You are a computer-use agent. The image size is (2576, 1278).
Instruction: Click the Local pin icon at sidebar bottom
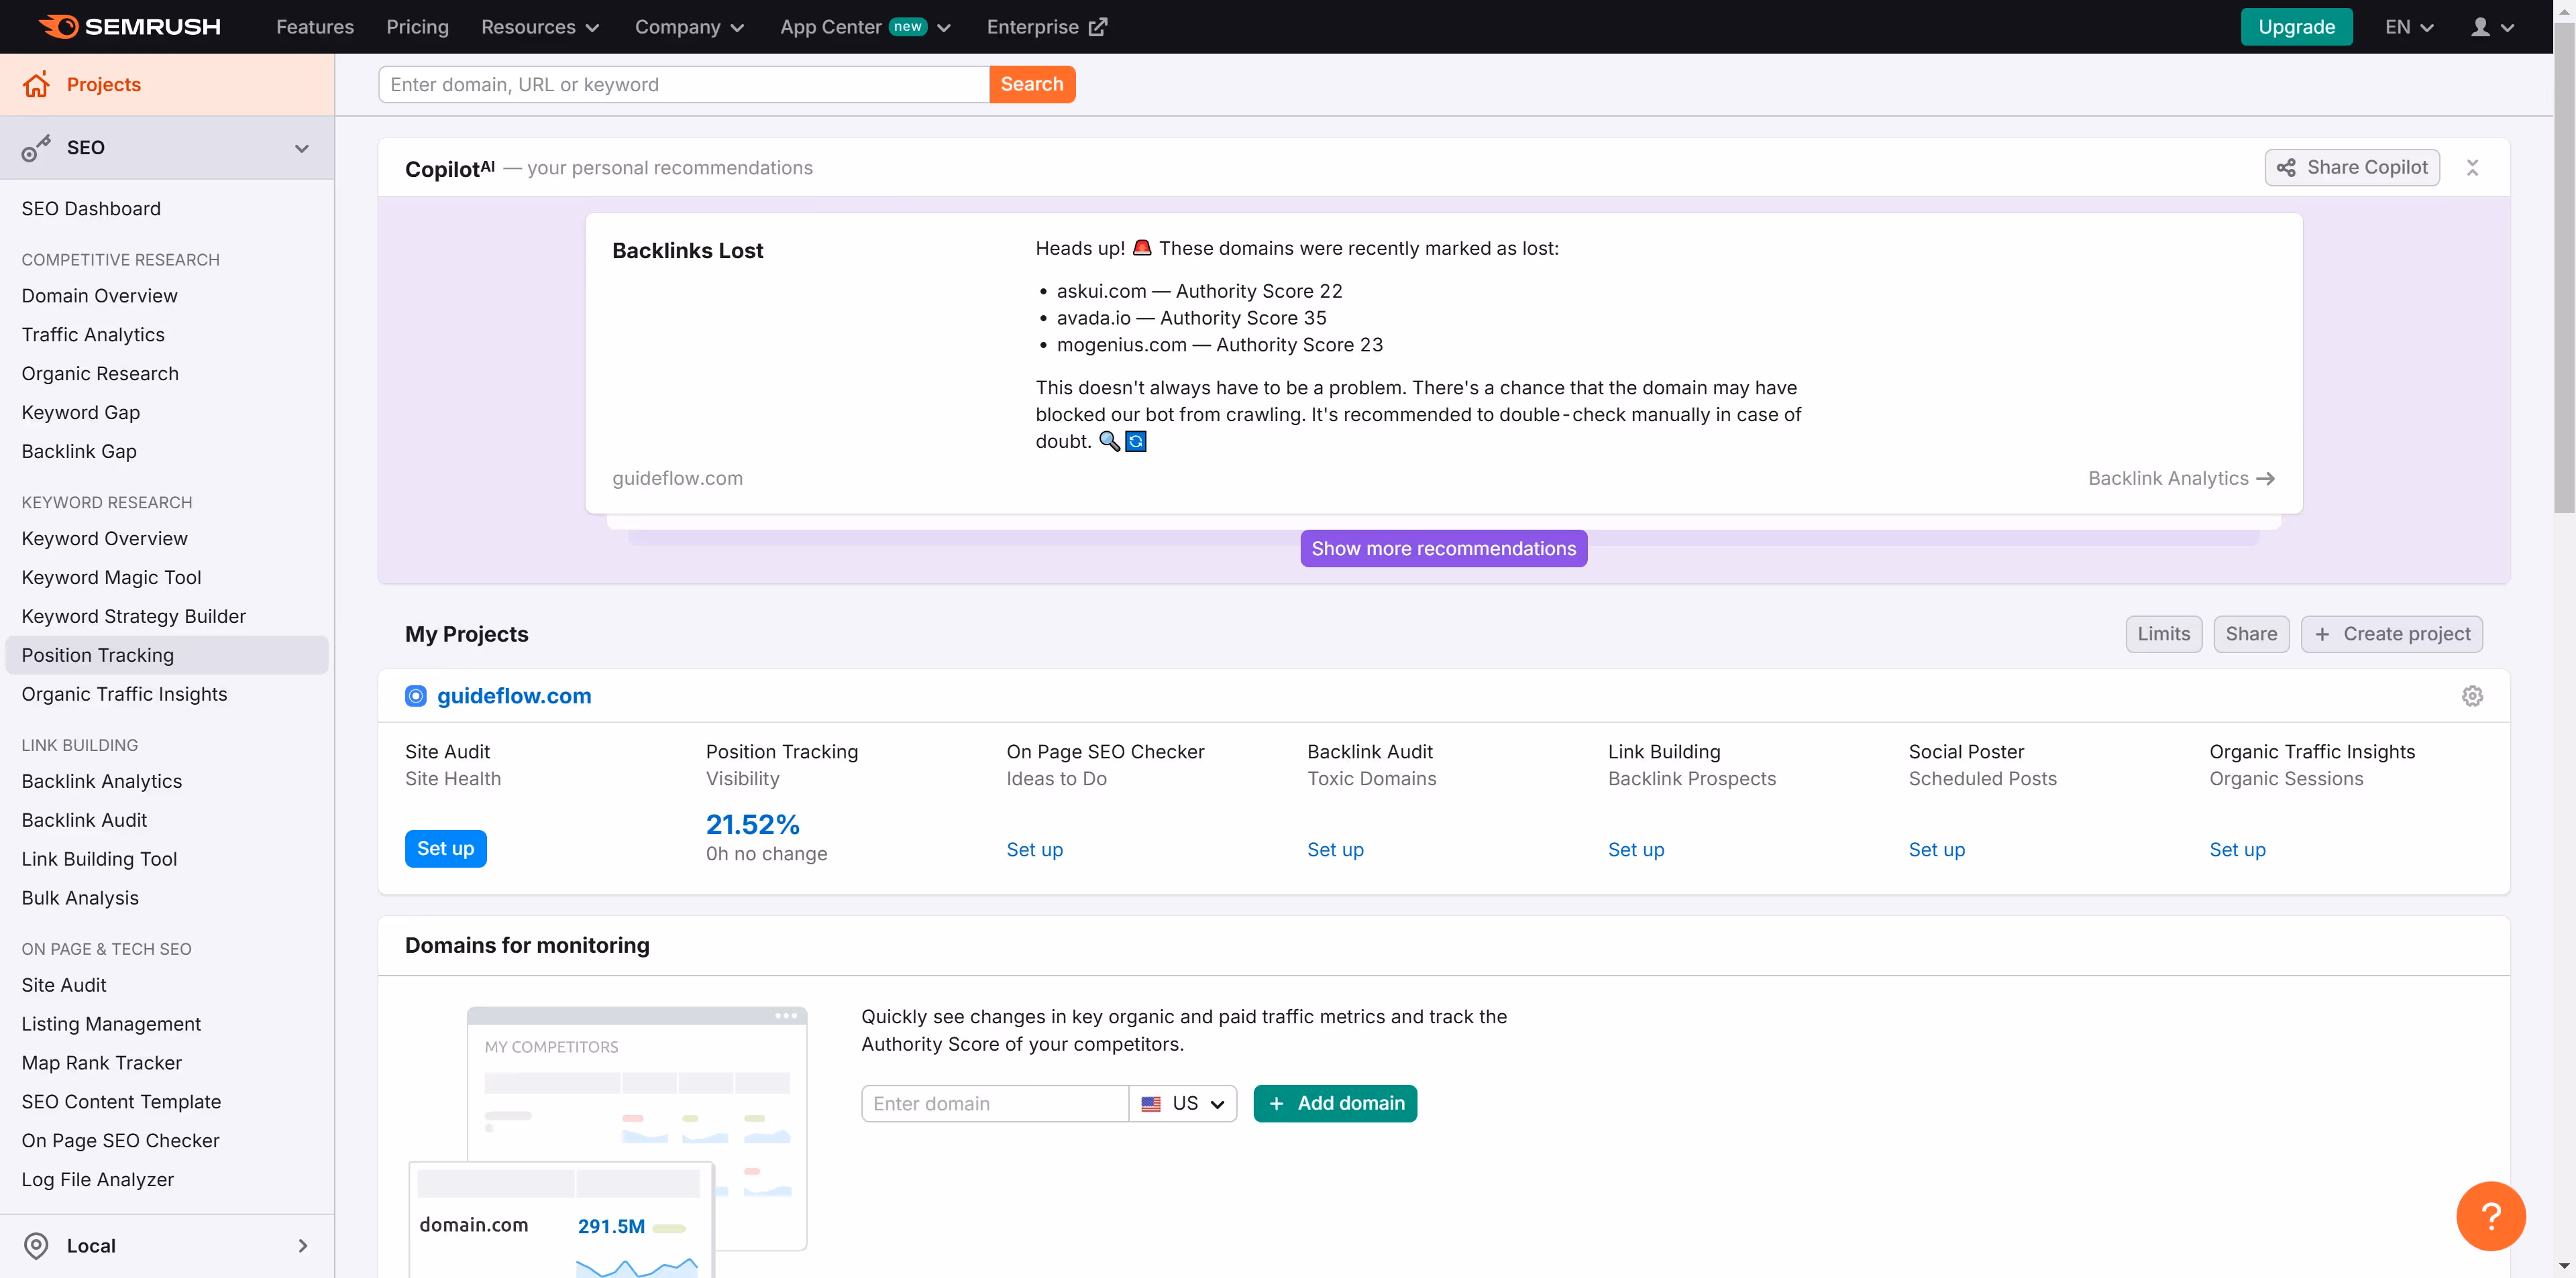coord(36,1245)
